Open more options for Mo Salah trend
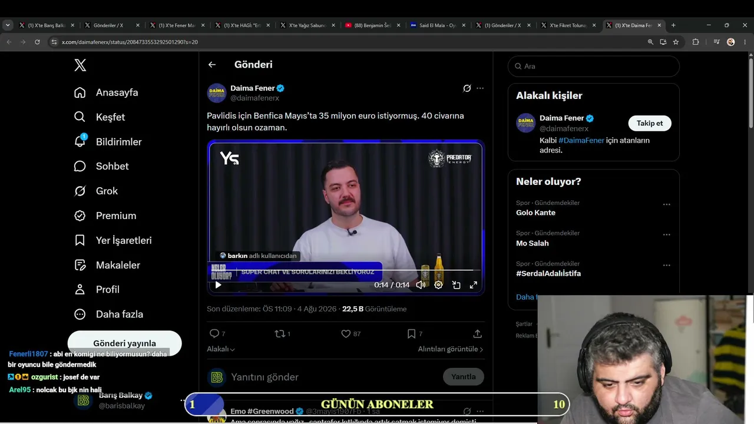 pos(667,235)
